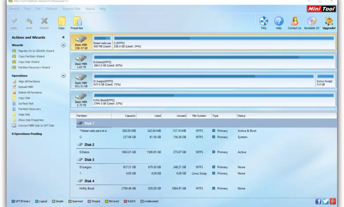Launch Migrate OS to SSD/HD Wizard
This screenshot has width=344, height=207.
[36, 51]
